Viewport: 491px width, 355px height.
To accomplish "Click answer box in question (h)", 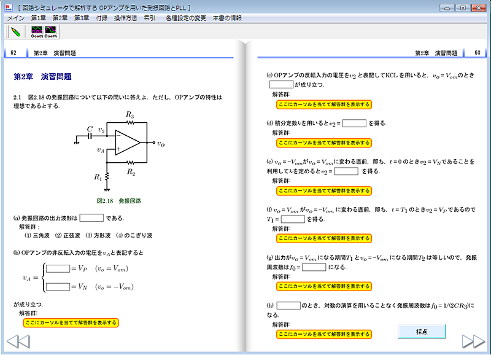I will tap(288, 305).
